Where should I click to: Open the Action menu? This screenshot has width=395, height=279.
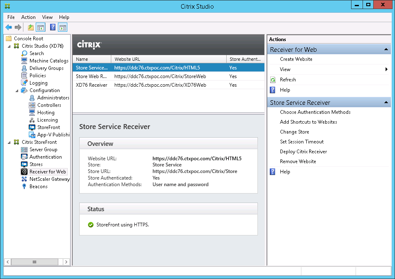[28, 17]
